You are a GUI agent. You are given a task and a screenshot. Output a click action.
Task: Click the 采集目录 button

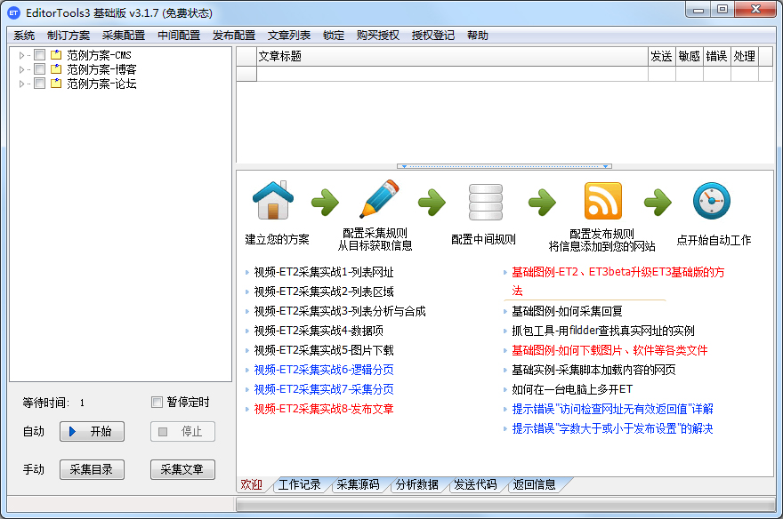click(x=92, y=469)
